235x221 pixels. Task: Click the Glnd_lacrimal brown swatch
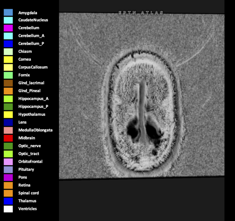click(x=8, y=83)
